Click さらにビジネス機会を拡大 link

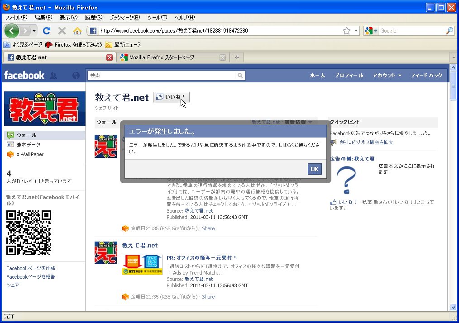pos(366,142)
